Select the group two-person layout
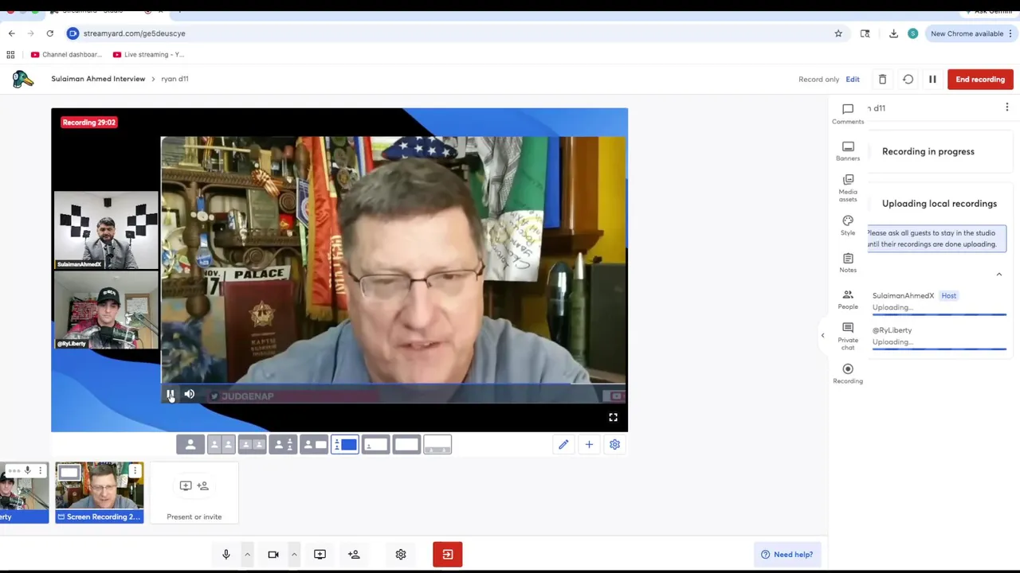1020x573 pixels. pyautogui.click(x=253, y=445)
